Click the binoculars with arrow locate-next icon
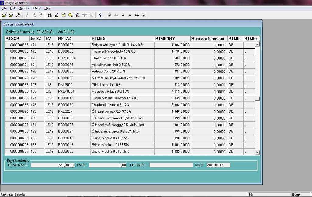The image size is (312, 197). coord(56,15)
